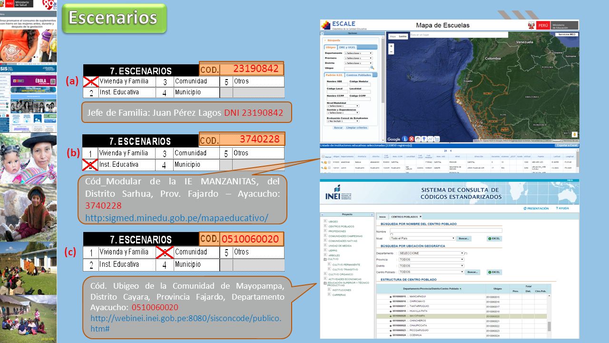Tick the Marcar header checkbox in listing
609x343 pixels.
point(323,156)
